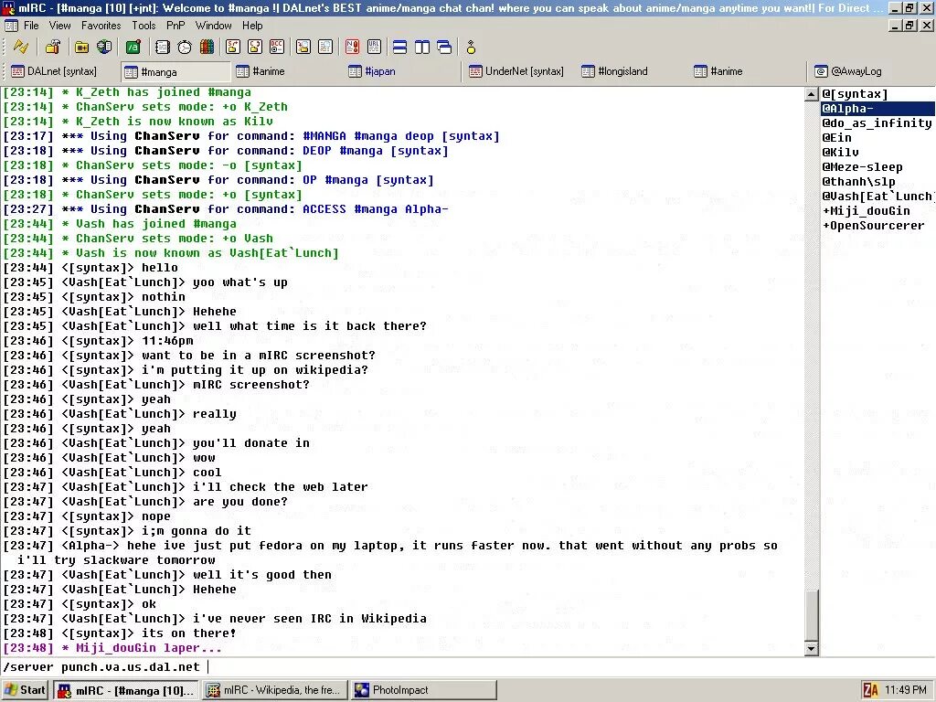Click the Timer stopwatch icon
The image size is (936, 702).
tap(185, 47)
